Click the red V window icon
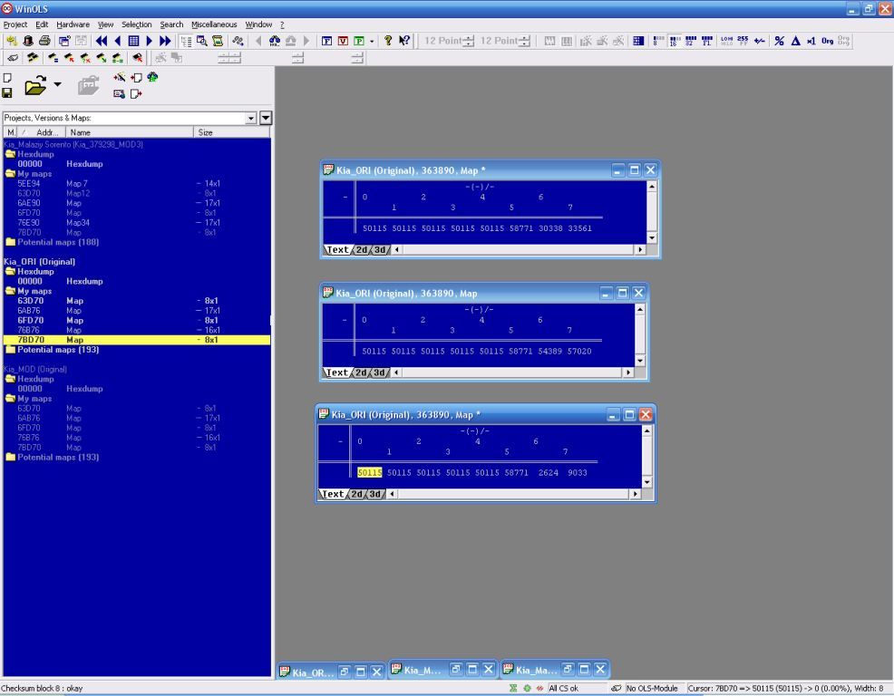Viewport: 894px width, 696px height. [343, 41]
